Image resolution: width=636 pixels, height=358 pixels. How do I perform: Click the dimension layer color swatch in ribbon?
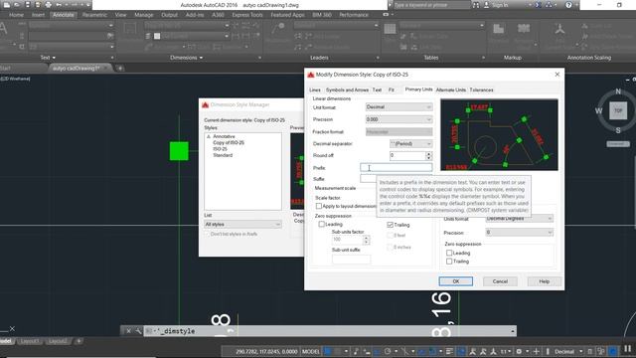[157, 36]
